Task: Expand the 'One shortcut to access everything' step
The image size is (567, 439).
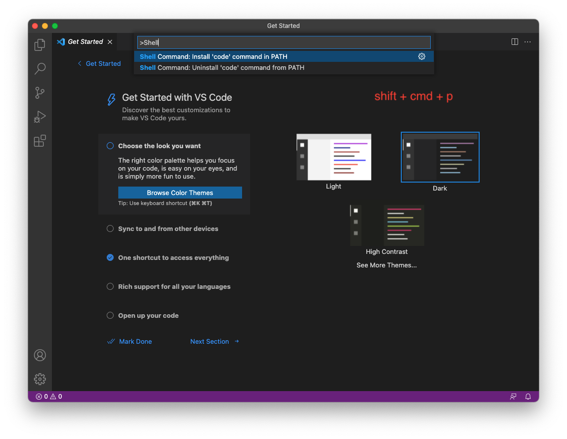Action: [x=174, y=257]
